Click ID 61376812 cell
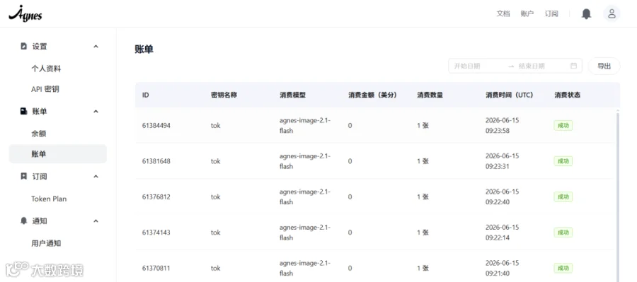 point(156,196)
